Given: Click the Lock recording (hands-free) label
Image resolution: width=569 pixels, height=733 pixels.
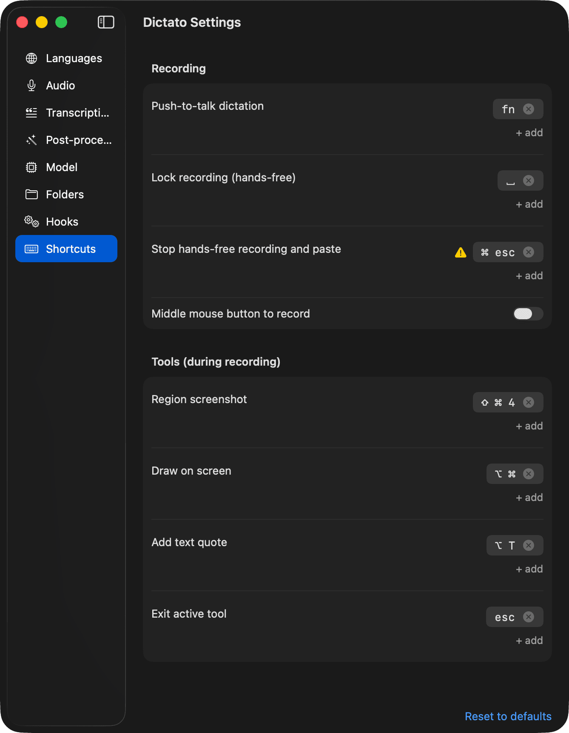Looking at the screenshot, I should coord(224,178).
